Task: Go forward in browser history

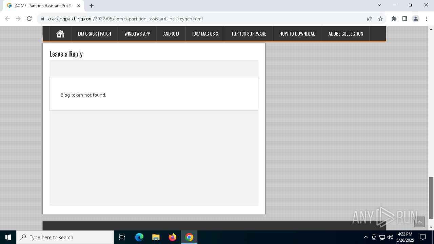Action: (18, 19)
